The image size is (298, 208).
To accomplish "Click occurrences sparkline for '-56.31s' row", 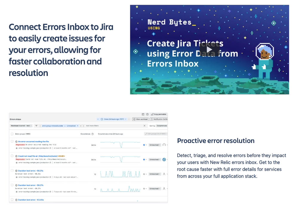I will 120,174.
